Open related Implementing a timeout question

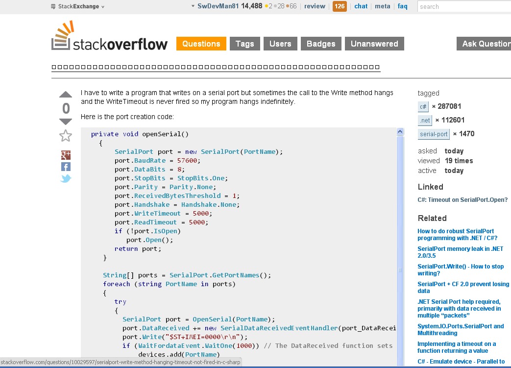(x=457, y=347)
